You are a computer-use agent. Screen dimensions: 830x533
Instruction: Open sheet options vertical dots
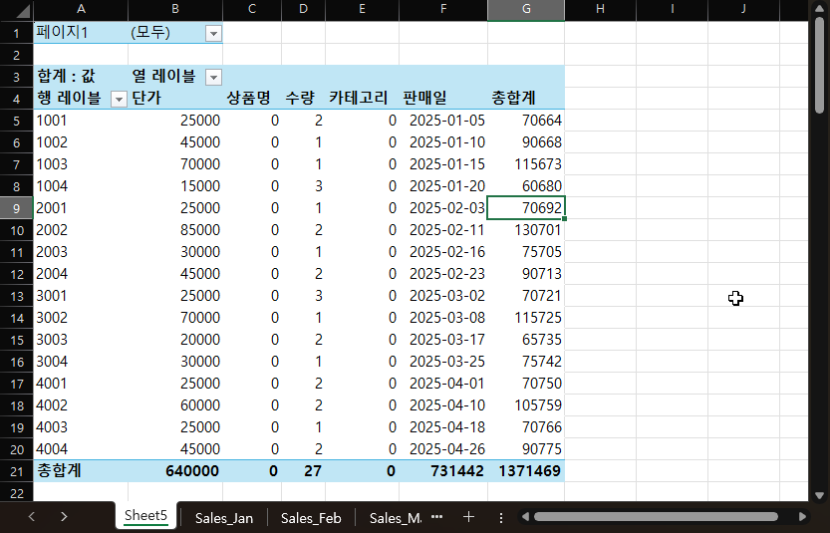pos(501,517)
